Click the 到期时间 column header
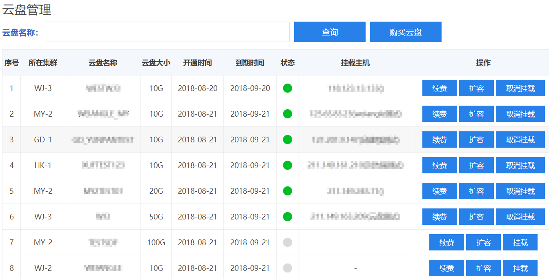This screenshot has width=549, height=279. click(250, 63)
